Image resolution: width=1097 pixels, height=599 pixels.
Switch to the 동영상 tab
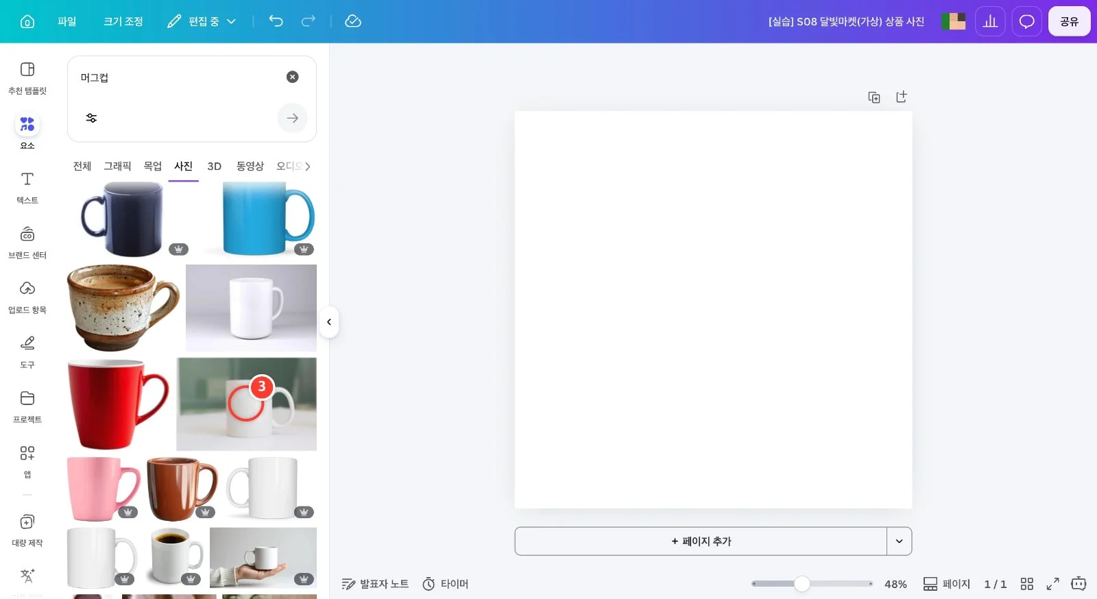click(x=250, y=166)
